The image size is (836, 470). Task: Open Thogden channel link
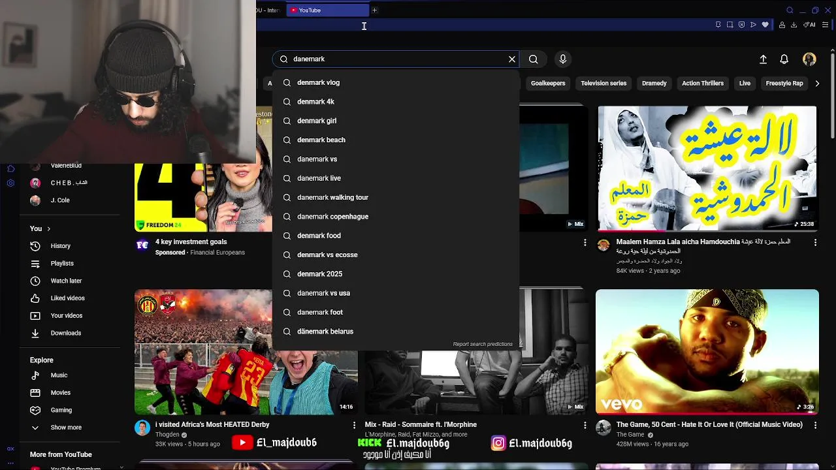167,435
